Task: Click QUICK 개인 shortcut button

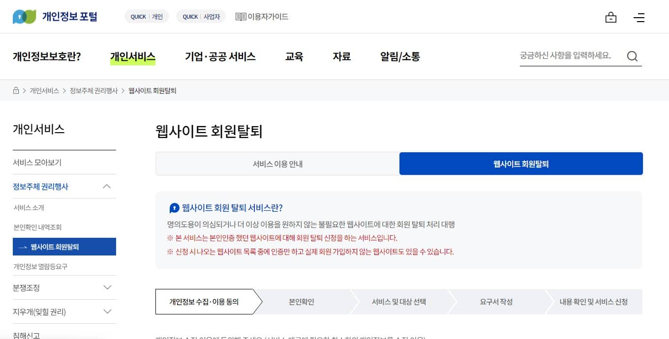Action: pyautogui.click(x=147, y=17)
